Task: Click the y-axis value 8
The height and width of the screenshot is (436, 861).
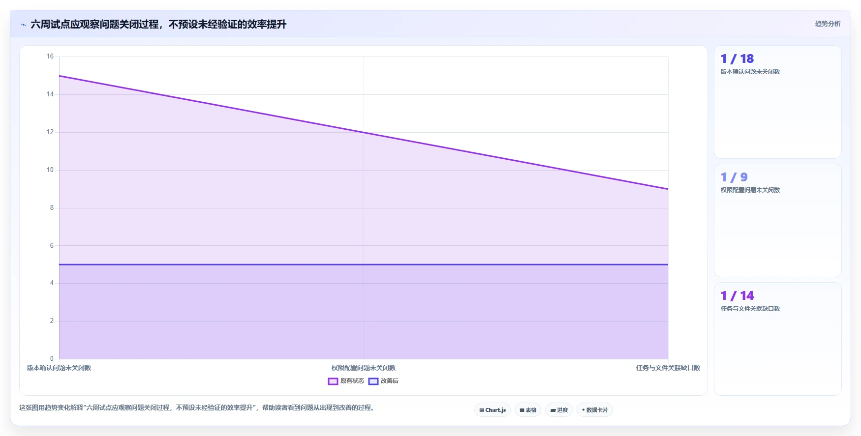Action: tap(52, 208)
